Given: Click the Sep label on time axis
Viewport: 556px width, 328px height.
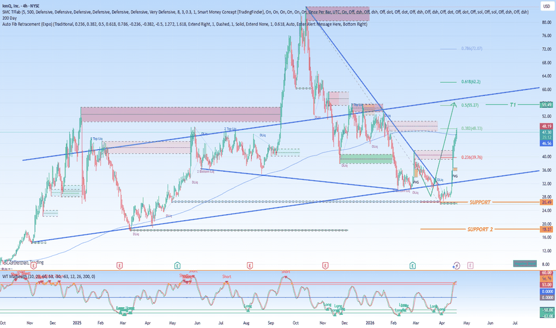Looking at the screenshot, I should (x=271, y=323).
